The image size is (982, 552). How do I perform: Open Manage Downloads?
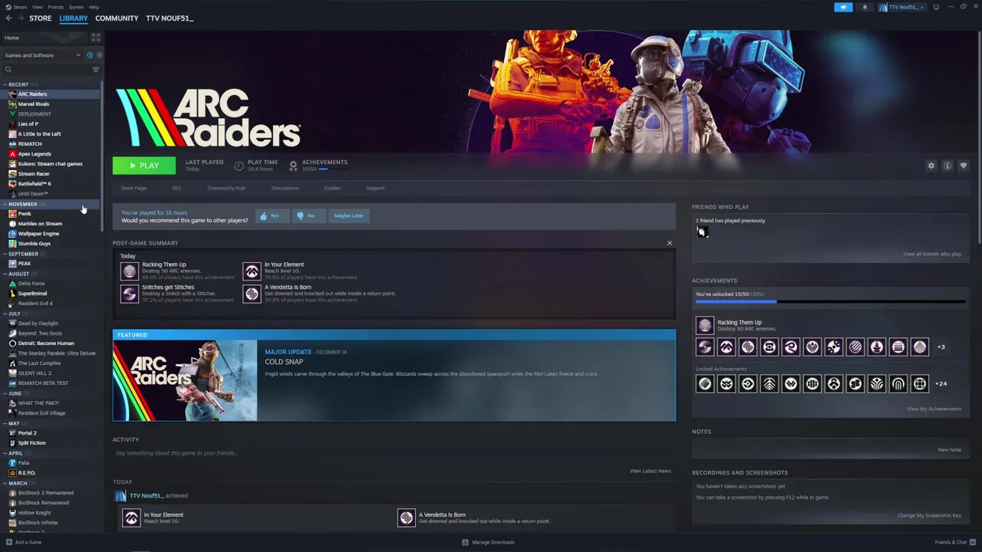point(488,542)
